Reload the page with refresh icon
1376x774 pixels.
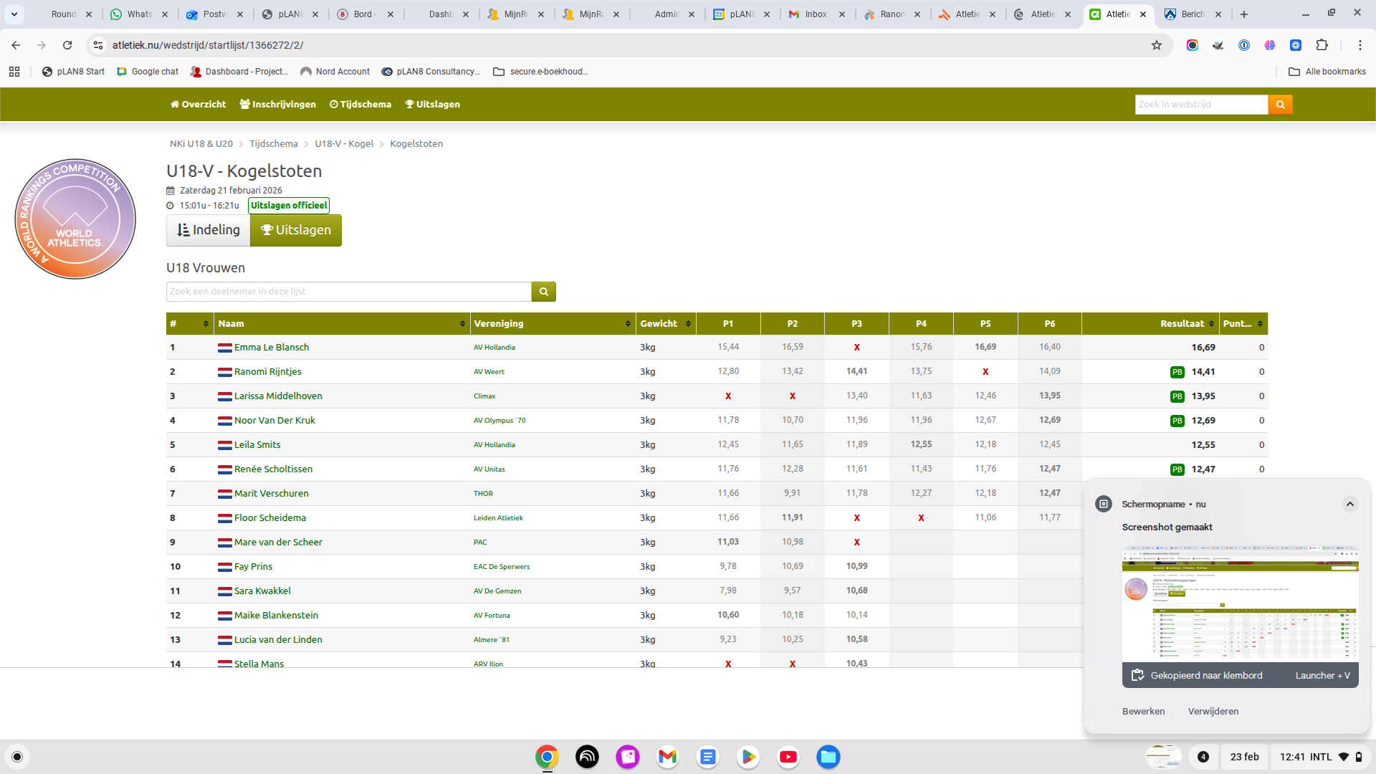click(67, 45)
